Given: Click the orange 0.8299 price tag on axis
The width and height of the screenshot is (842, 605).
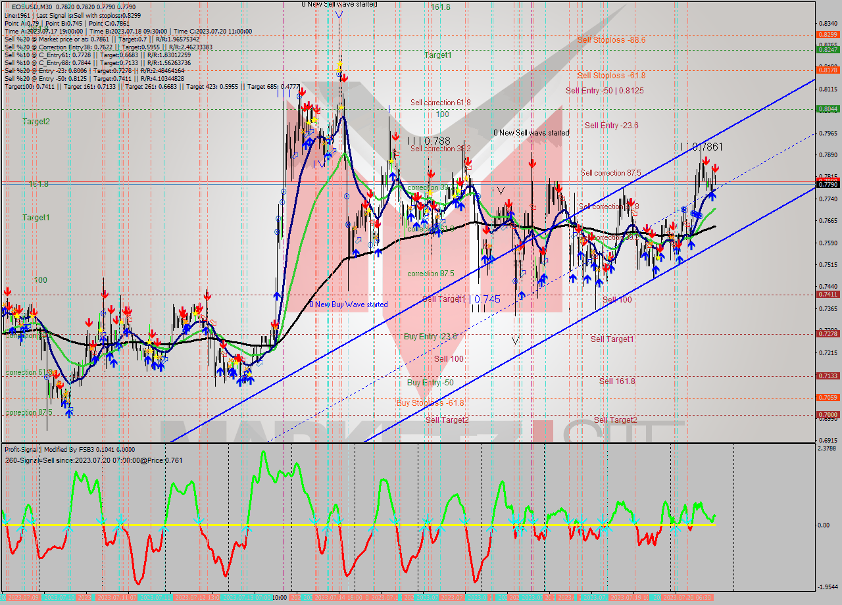Looking at the screenshot, I should pos(827,34).
